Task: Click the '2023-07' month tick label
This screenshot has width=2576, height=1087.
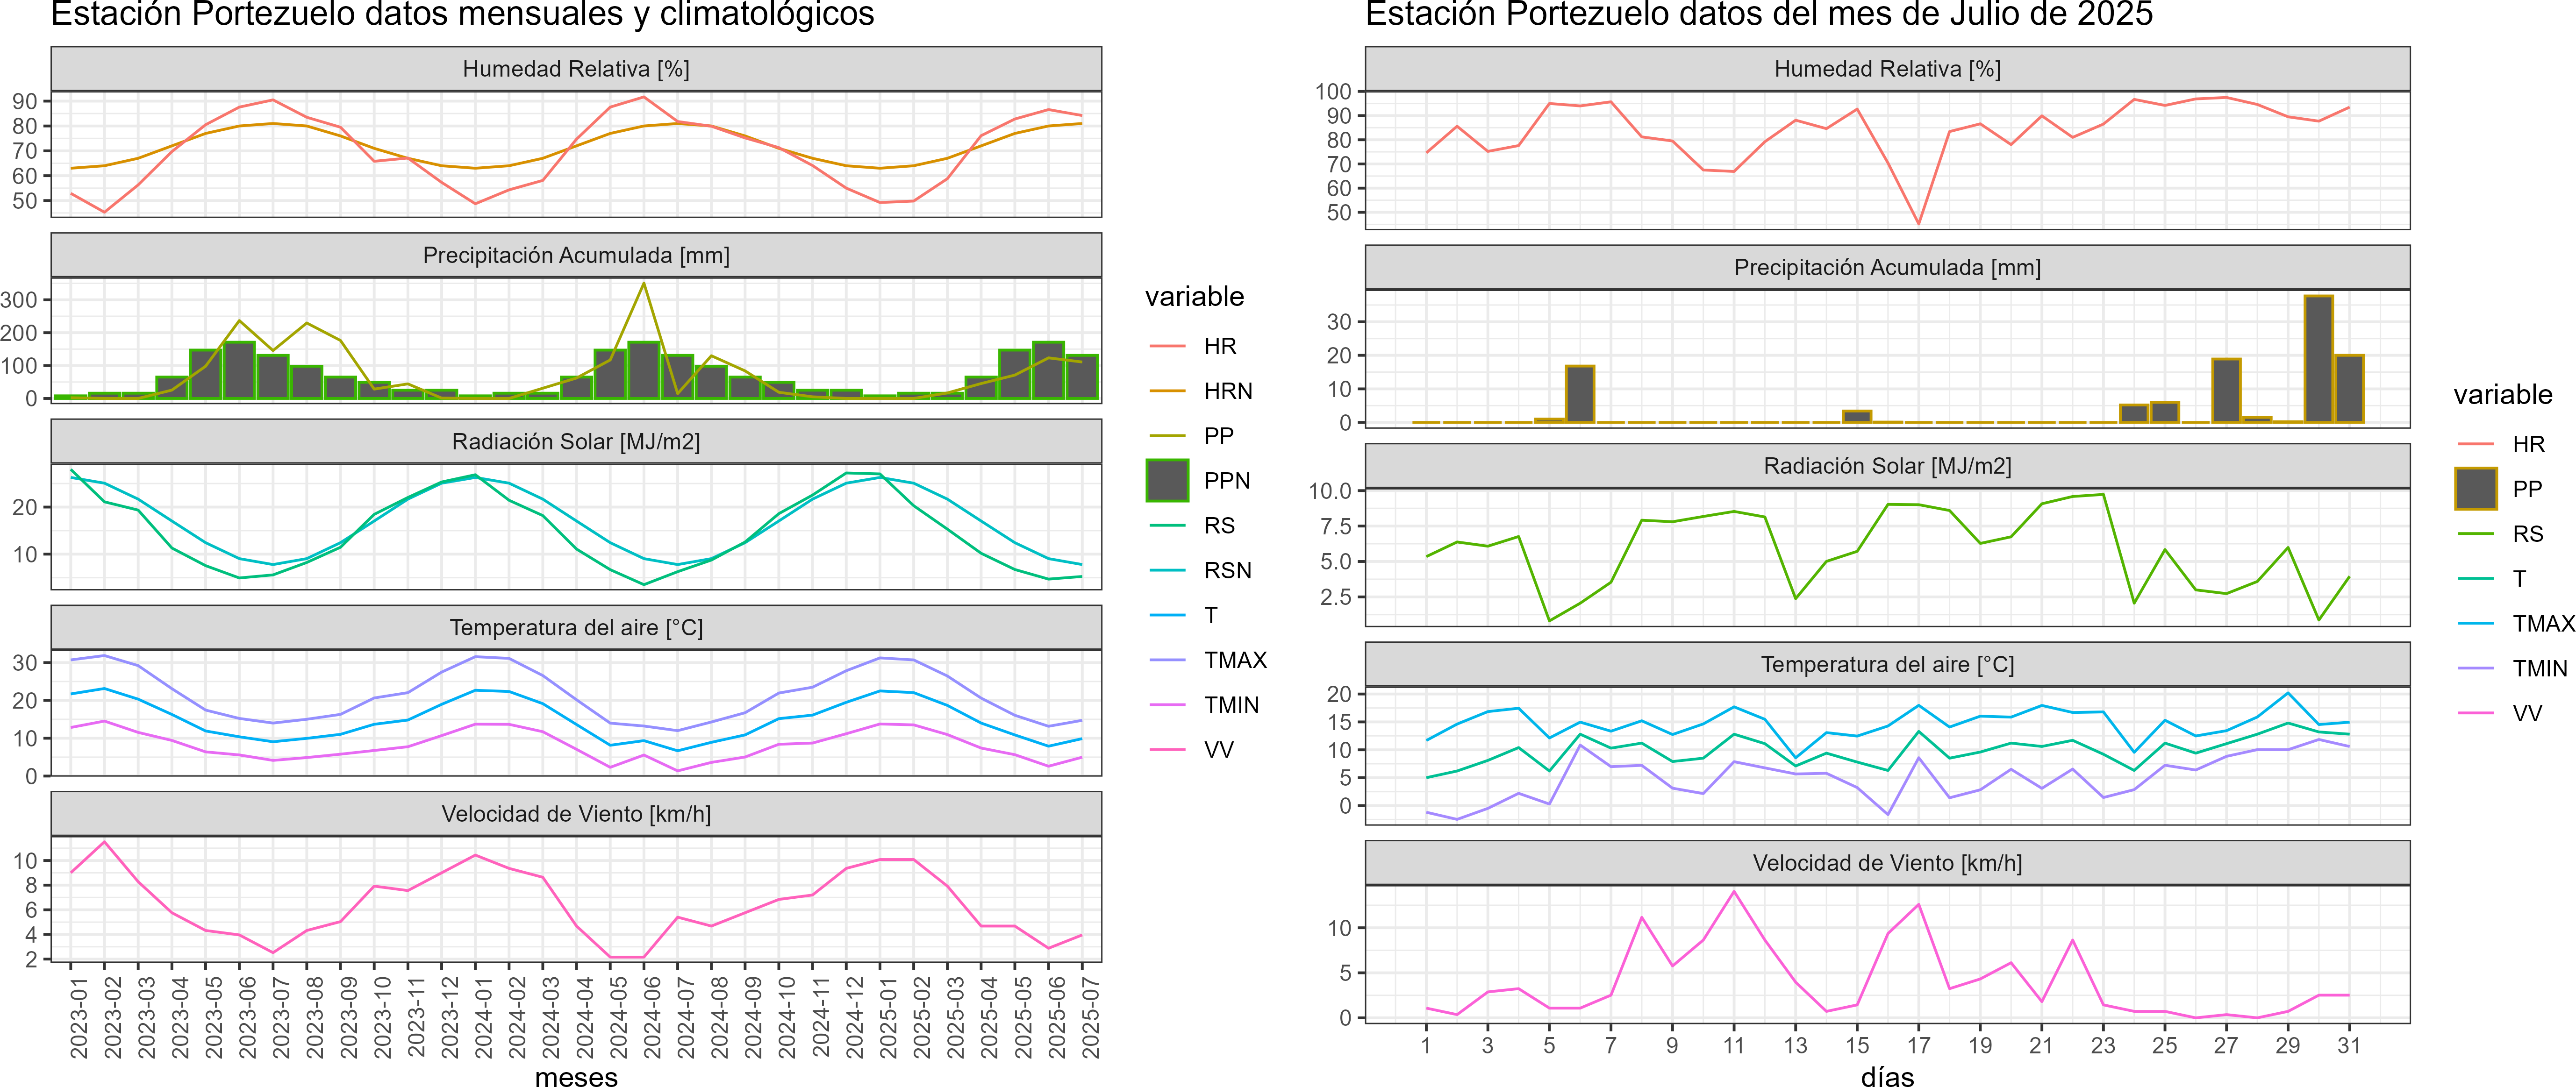Action: (x=280, y=1018)
